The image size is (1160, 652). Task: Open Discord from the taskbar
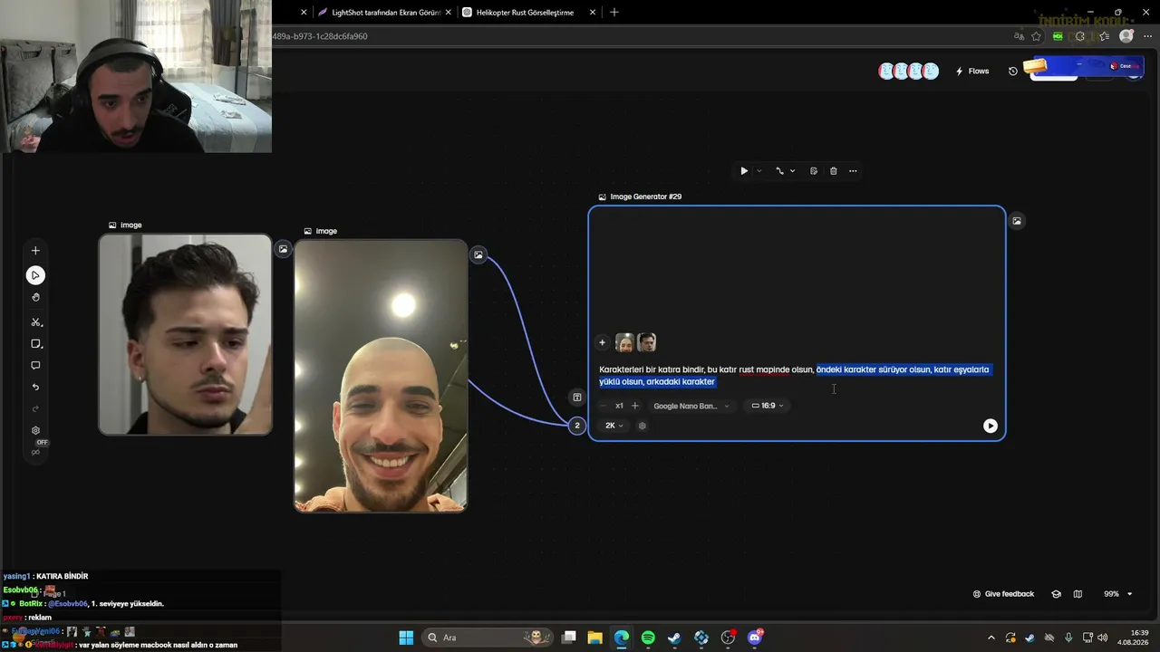[x=755, y=638]
